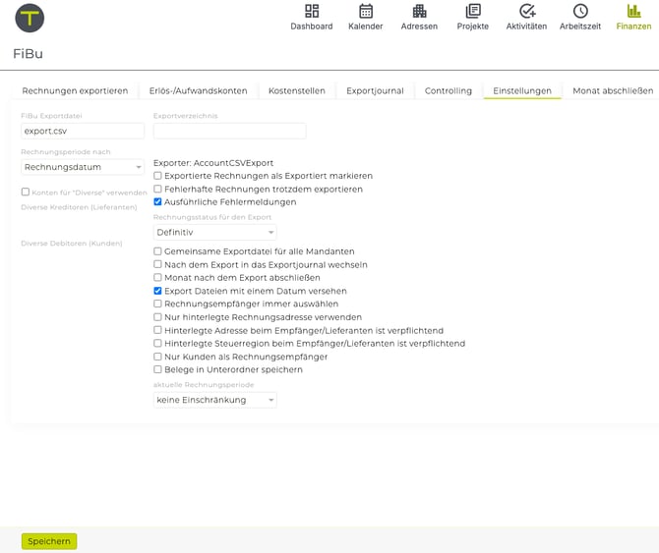Open the Aktivitäten checkmark icon
This screenshot has height=553, width=659.
[x=526, y=12]
